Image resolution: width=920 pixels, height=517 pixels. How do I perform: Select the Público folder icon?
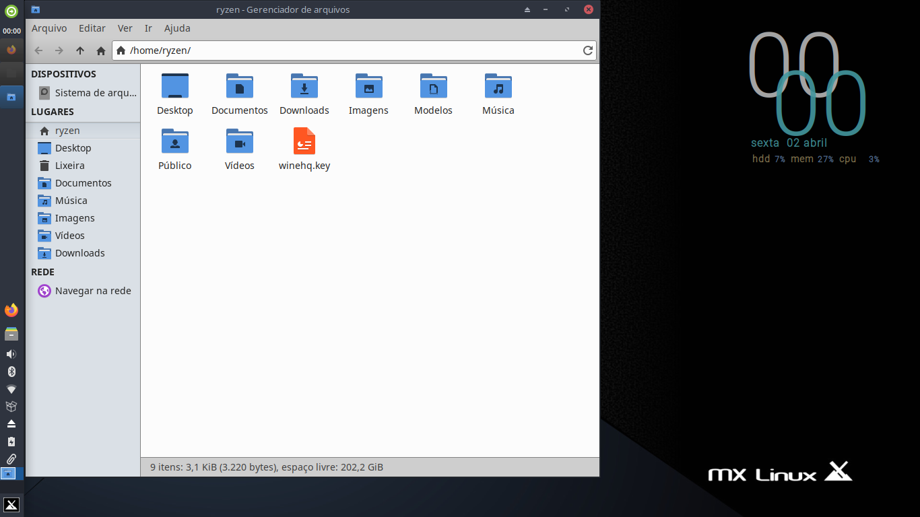click(175, 141)
